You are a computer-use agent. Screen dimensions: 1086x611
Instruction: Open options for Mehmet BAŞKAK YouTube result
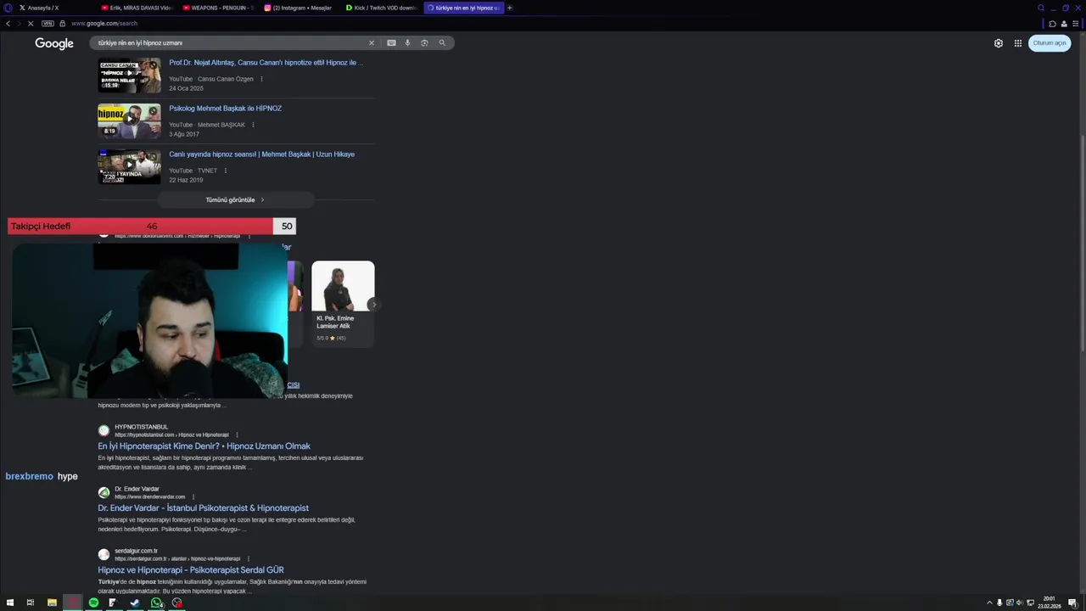coord(253,125)
